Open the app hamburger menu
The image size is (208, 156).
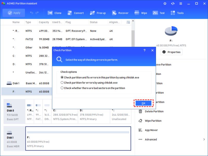click(x=180, y=3)
